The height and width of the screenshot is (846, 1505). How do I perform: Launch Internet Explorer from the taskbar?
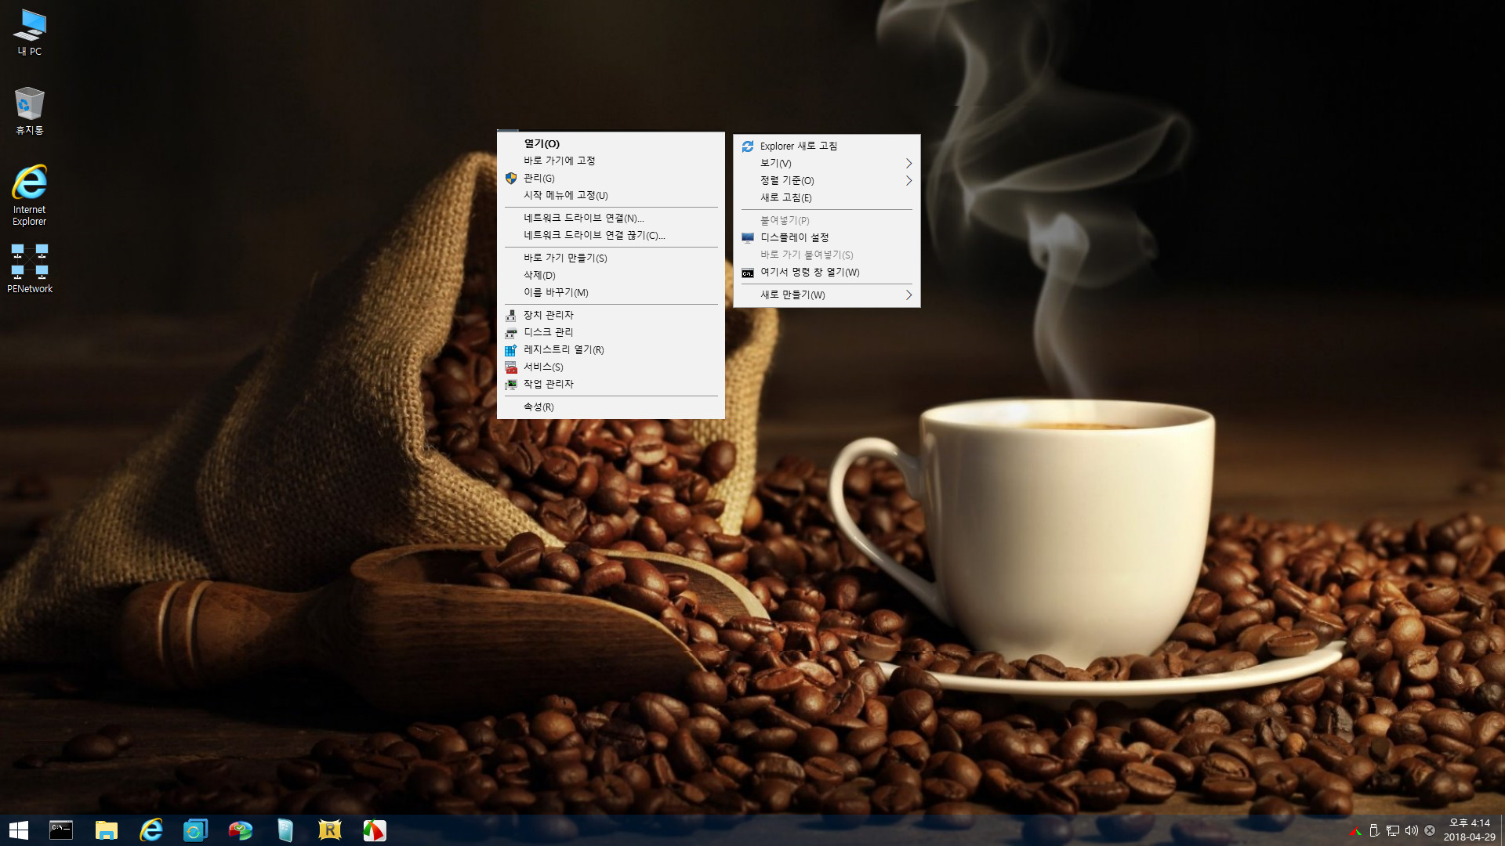point(150,830)
